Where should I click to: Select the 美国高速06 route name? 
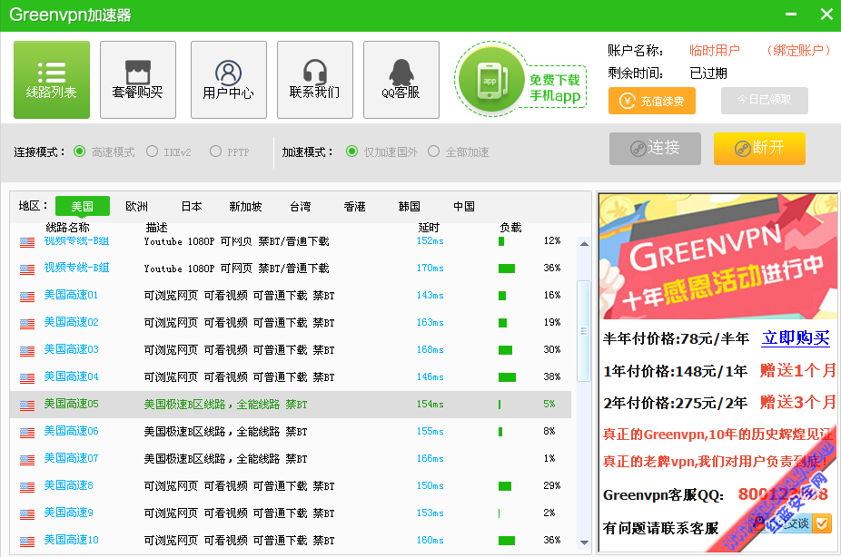(71, 431)
